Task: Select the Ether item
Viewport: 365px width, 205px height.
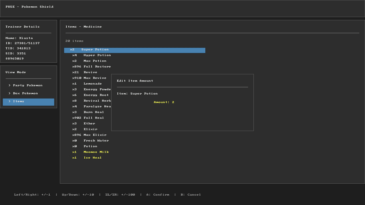Action: pos(84,124)
